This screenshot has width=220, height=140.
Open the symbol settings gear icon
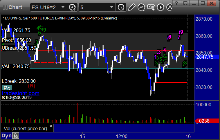click(72, 7)
